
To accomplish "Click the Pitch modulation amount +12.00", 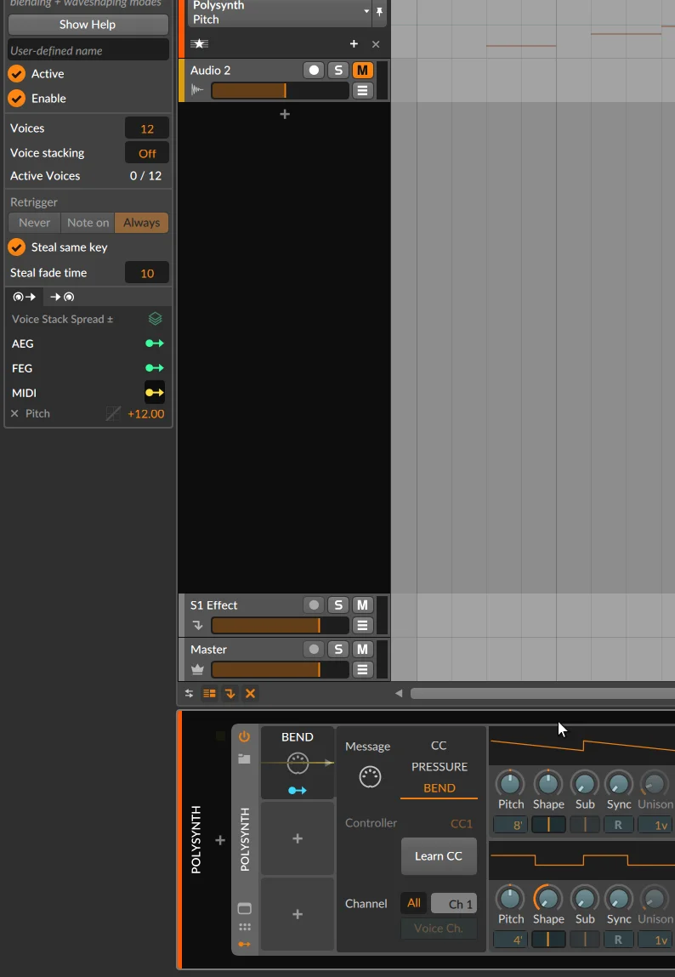I will tap(145, 414).
